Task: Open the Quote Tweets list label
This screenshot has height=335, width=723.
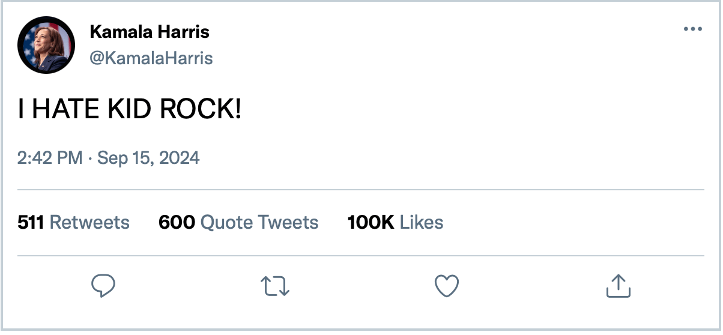Action: click(x=259, y=223)
